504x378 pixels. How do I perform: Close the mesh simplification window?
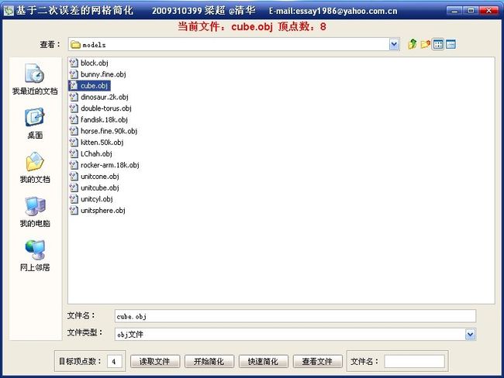click(x=488, y=11)
